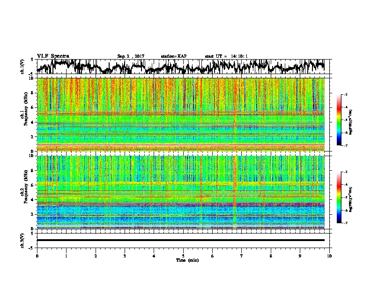371x287 pixels.
Task: Select the date text "Sep. 2 , 2017"
Action: coord(131,56)
